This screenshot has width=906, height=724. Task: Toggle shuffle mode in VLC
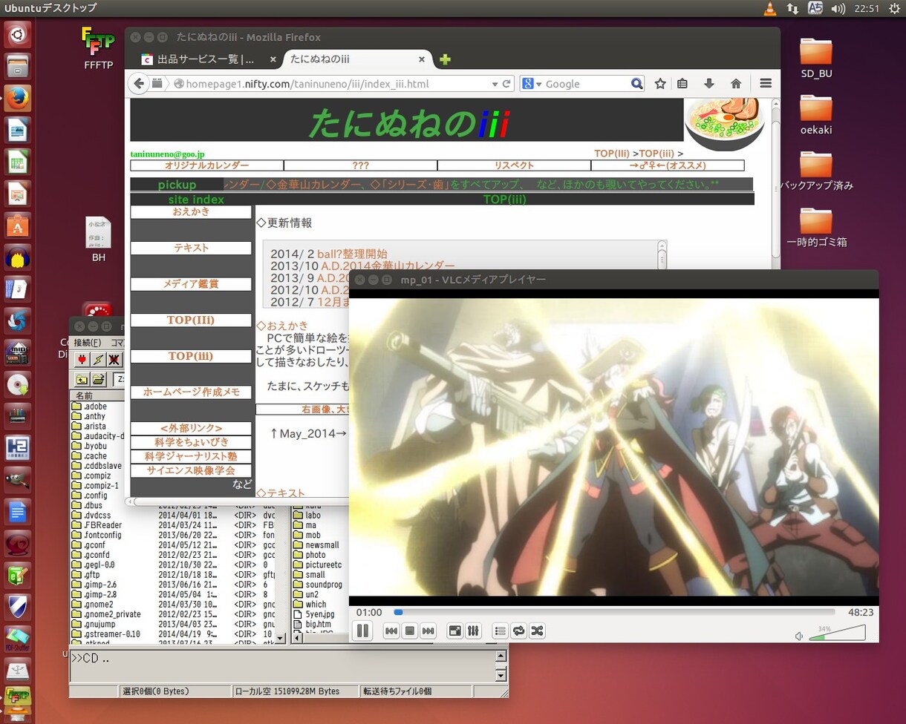tap(537, 631)
